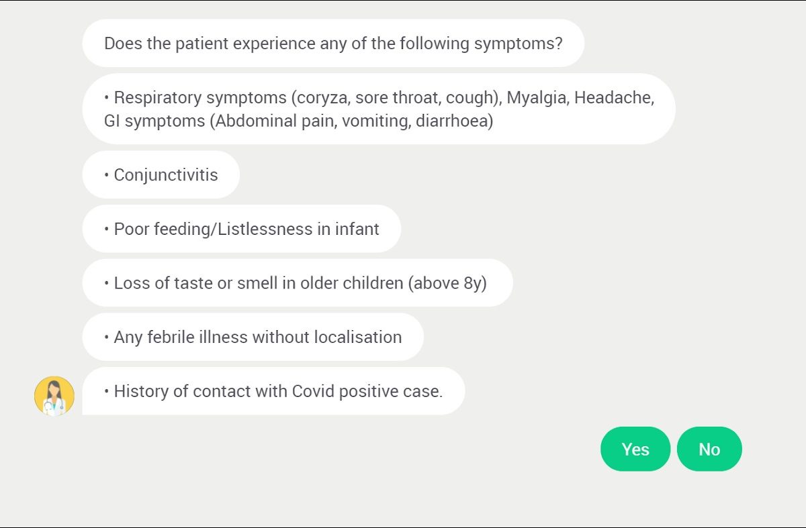Click the Poor feeding/Listlessness in infant message
Screen dimensions: 806x528
pyautogui.click(x=242, y=229)
